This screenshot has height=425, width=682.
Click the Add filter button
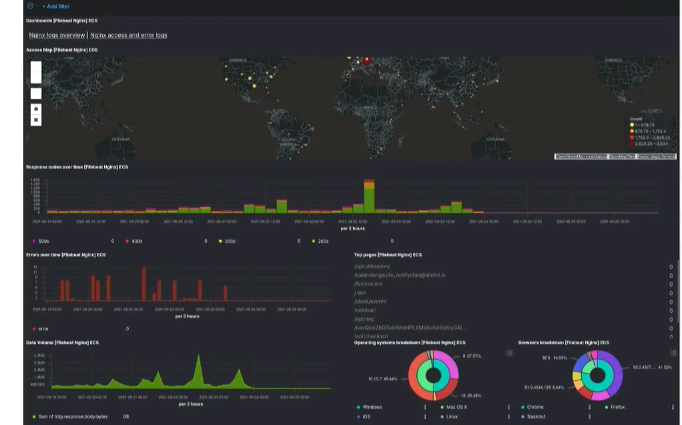tap(56, 7)
